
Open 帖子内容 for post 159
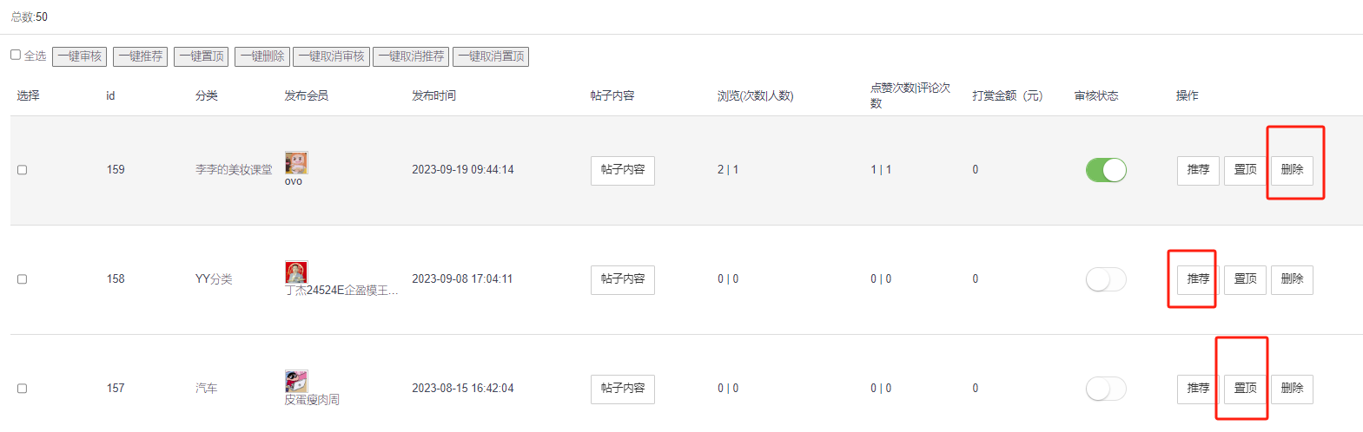tap(623, 170)
